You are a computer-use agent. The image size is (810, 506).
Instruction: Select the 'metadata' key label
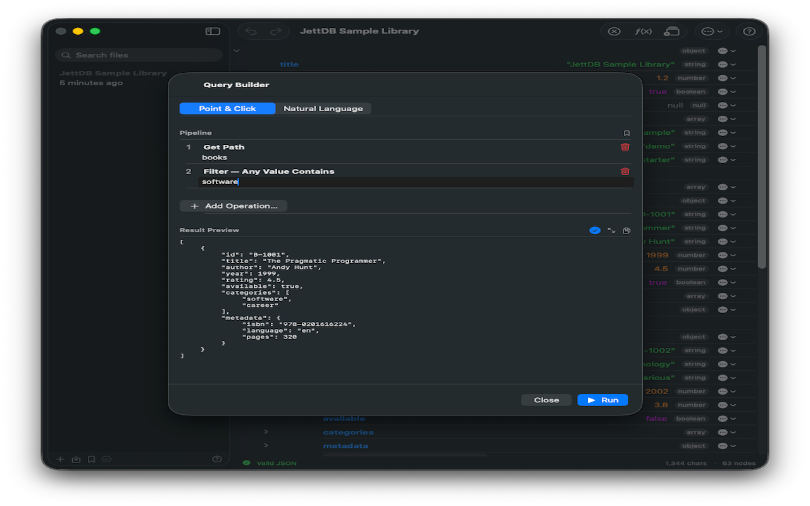tap(346, 446)
